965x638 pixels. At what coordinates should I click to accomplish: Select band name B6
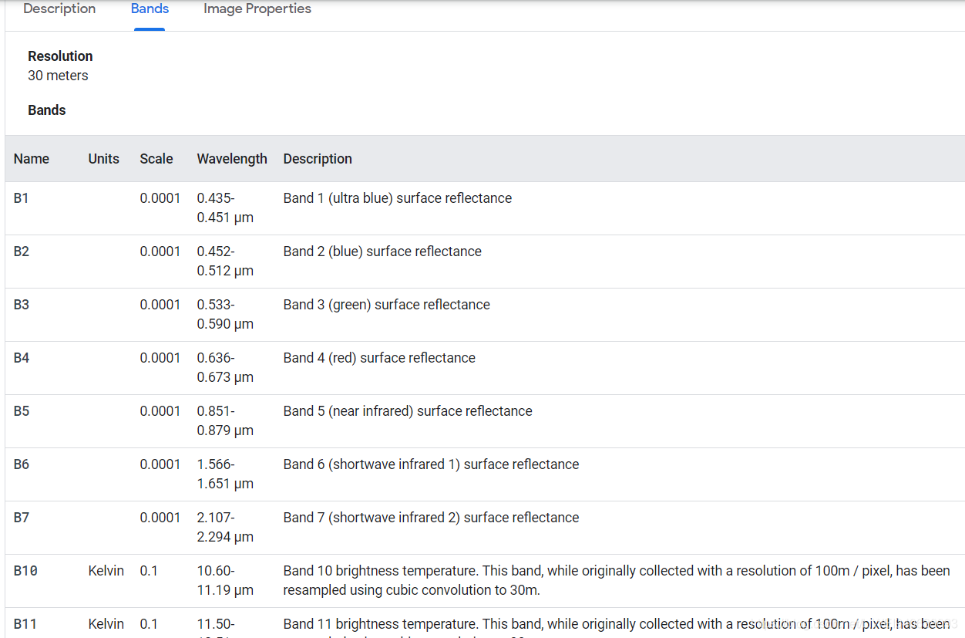tap(22, 464)
